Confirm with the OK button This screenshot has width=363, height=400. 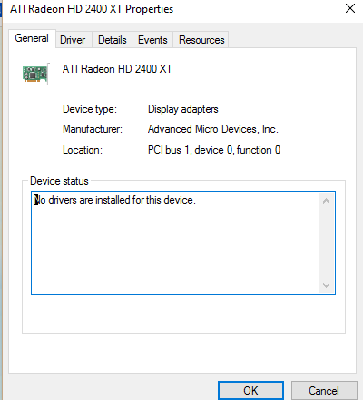[250, 390]
